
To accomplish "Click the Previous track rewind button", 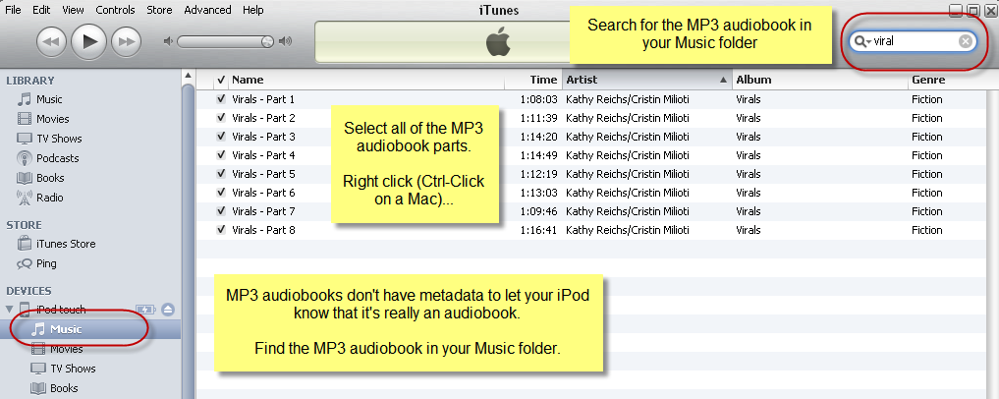I will point(52,42).
